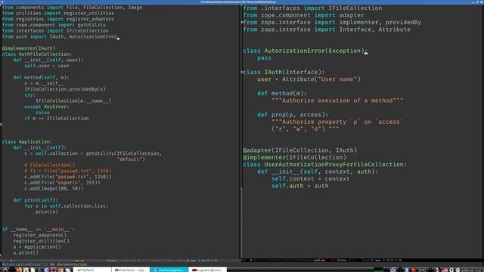Click the US flag keyboard layout indicator

444,270
